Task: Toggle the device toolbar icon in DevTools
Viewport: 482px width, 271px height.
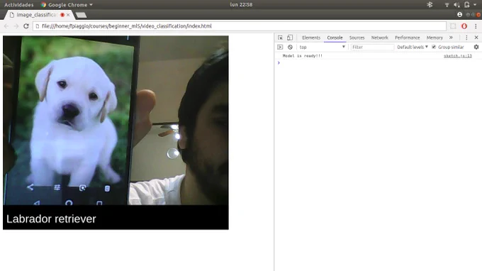Action: (x=290, y=38)
